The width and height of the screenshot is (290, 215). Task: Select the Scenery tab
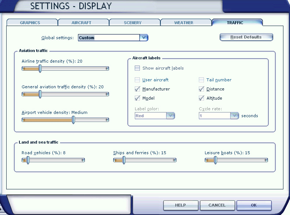click(x=133, y=23)
